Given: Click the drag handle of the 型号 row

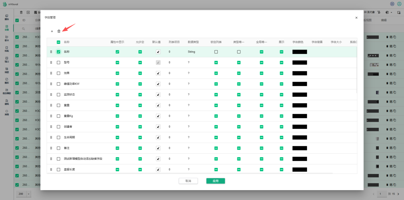Looking at the screenshot, I should 51,63.
